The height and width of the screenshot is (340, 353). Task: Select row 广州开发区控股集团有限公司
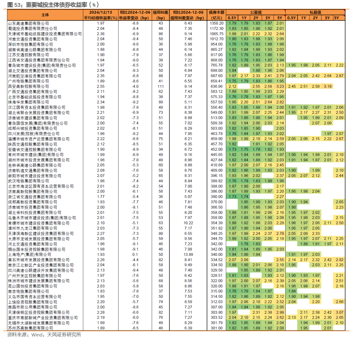click(176, 275)
